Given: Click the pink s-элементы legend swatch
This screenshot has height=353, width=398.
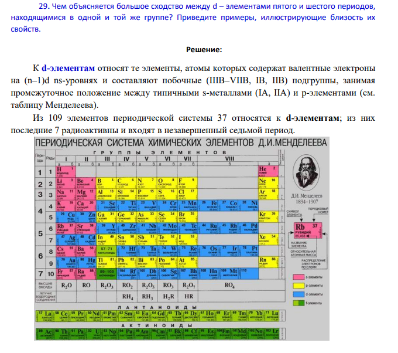Looking at the screenshot, I should point(298,277).
